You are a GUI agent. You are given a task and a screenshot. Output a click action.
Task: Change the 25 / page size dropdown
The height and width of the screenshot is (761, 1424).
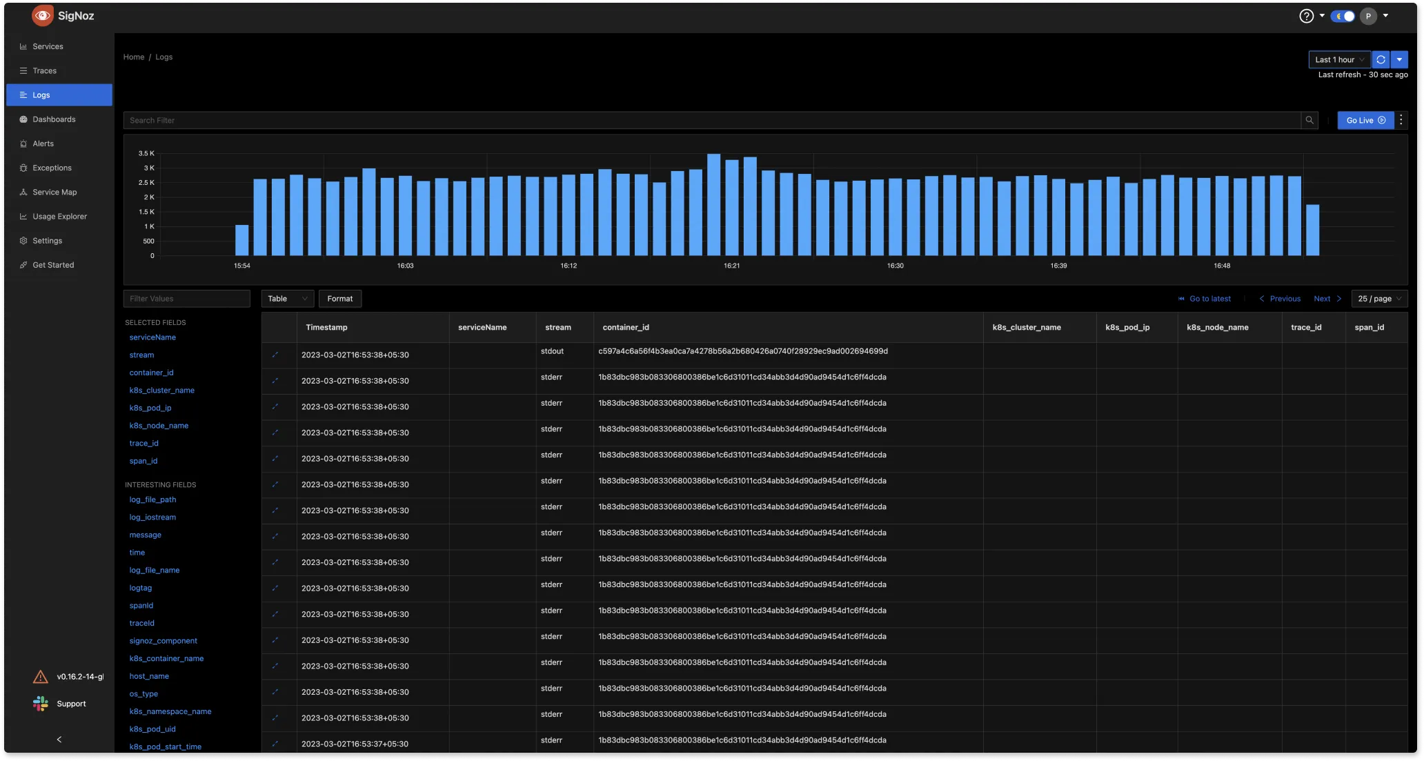pyautogui.click(x=1378, y=299)
